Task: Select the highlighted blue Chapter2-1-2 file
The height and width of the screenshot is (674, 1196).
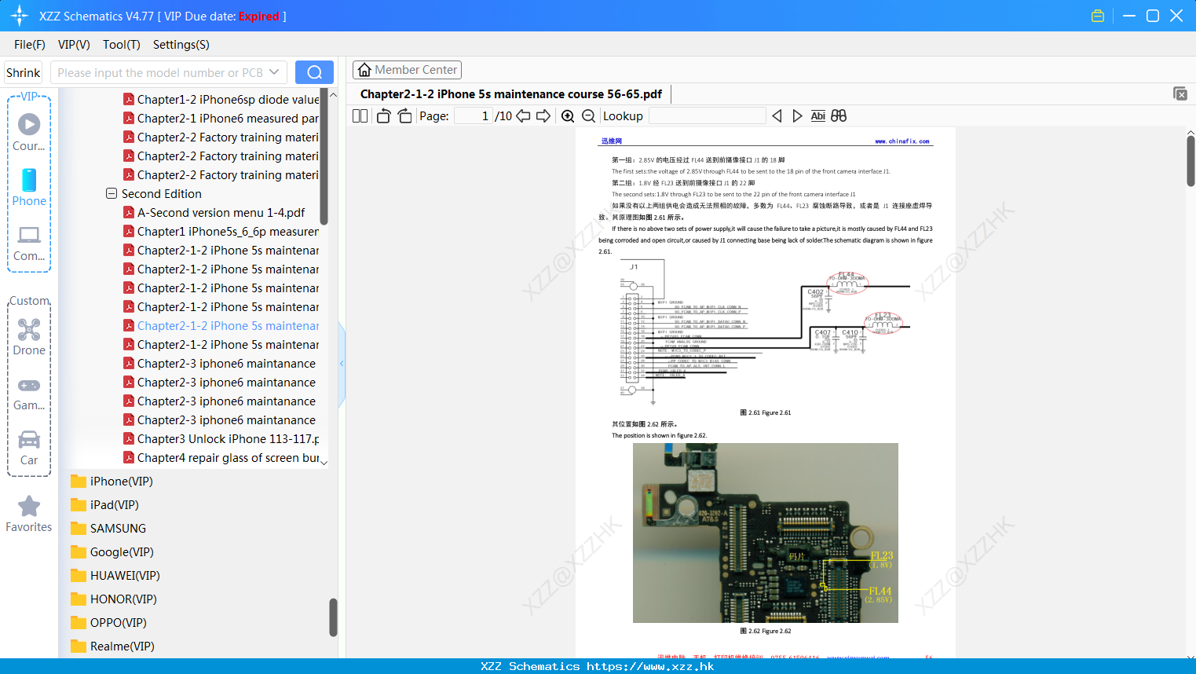Action: [221, 325]
